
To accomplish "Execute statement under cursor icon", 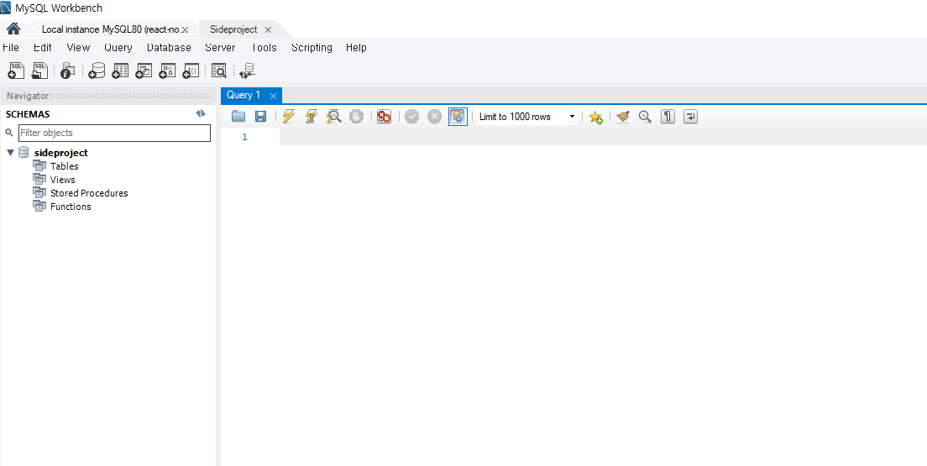I will point(311,117).
